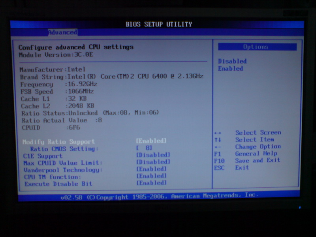The image size is (316, 237).
Task: Open the Max CPUID Value Limit setting
Action: [63, 163]
